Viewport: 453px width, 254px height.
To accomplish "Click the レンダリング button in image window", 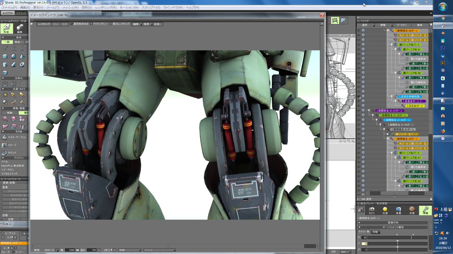I will [43, 24].
